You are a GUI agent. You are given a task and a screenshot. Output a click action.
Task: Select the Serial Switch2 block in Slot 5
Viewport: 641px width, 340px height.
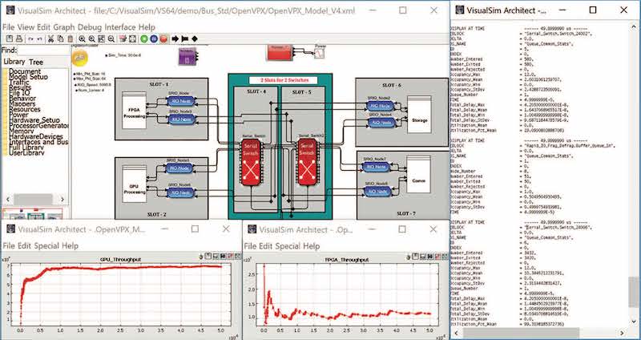tap(307, 161)
